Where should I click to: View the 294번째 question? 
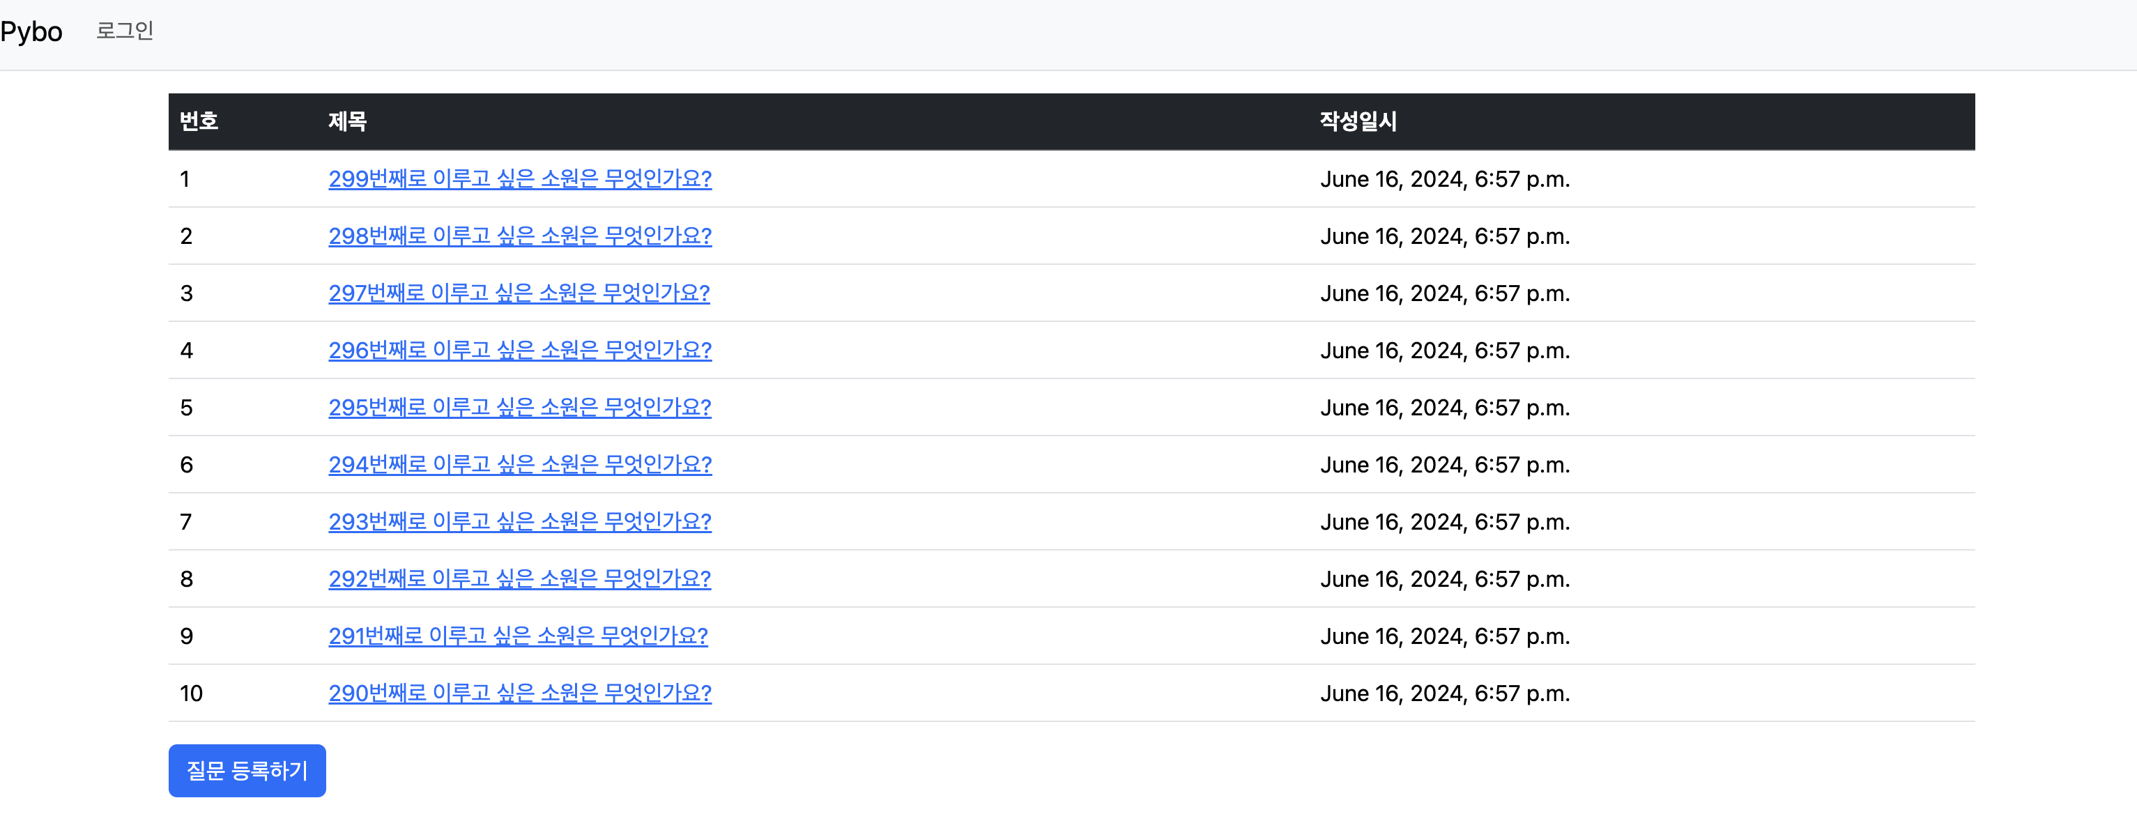519,465
